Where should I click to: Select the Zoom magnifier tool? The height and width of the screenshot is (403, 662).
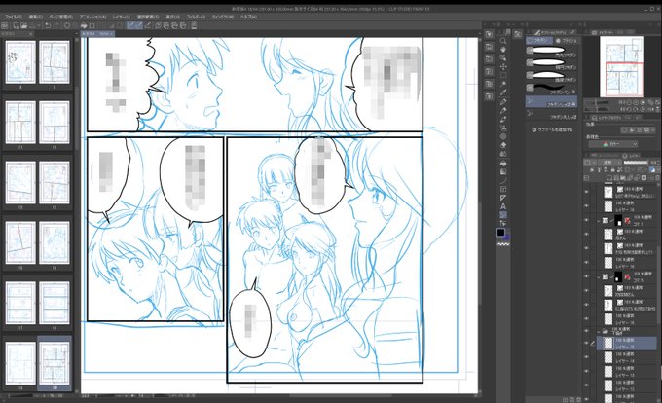point(503,41)
